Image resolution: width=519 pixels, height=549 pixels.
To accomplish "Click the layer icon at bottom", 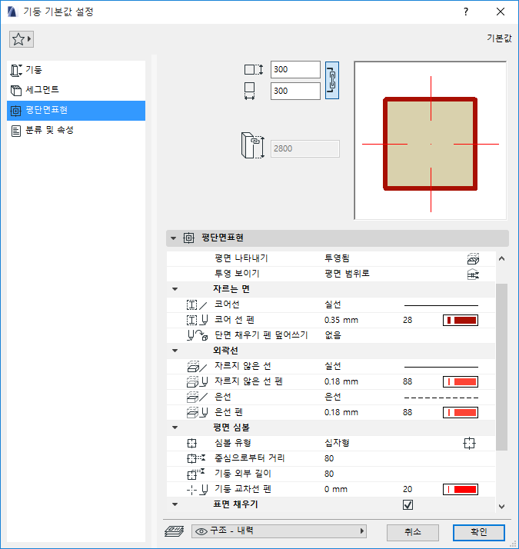I will tap(174, 531).
